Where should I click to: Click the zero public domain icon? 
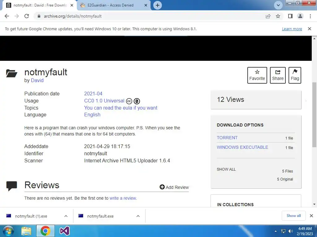tap(137, 101)
